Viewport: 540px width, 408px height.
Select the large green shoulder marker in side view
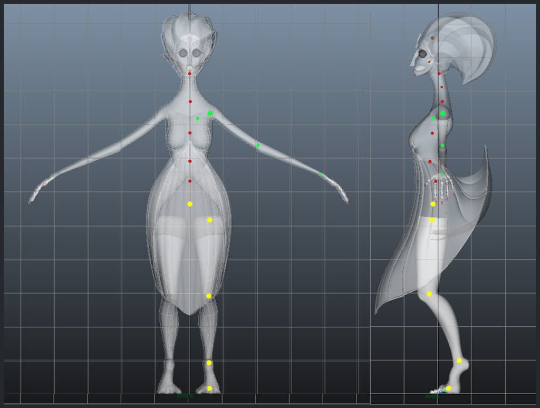[443, 113]
